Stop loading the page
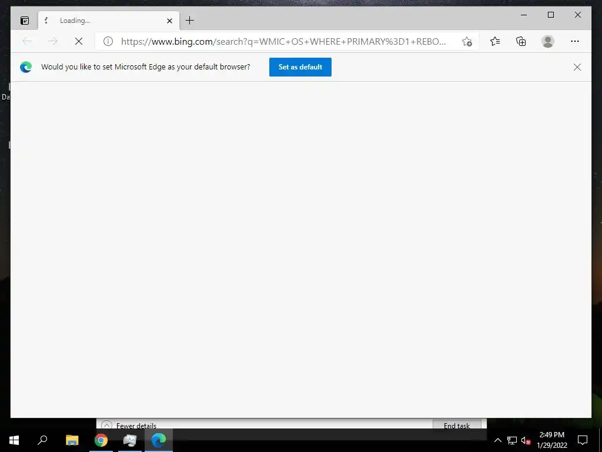Screen dimensions: 602x452 79,41
